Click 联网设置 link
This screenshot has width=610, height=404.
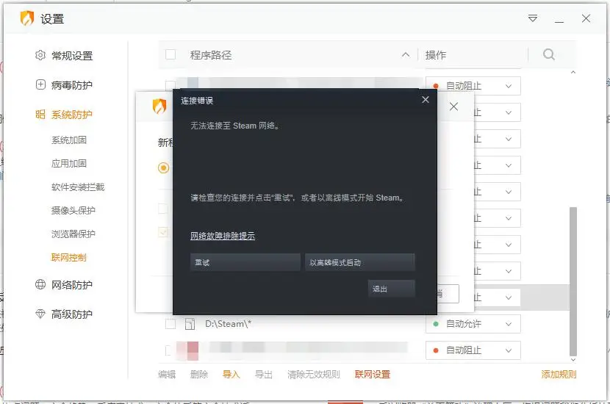point(373,374)
